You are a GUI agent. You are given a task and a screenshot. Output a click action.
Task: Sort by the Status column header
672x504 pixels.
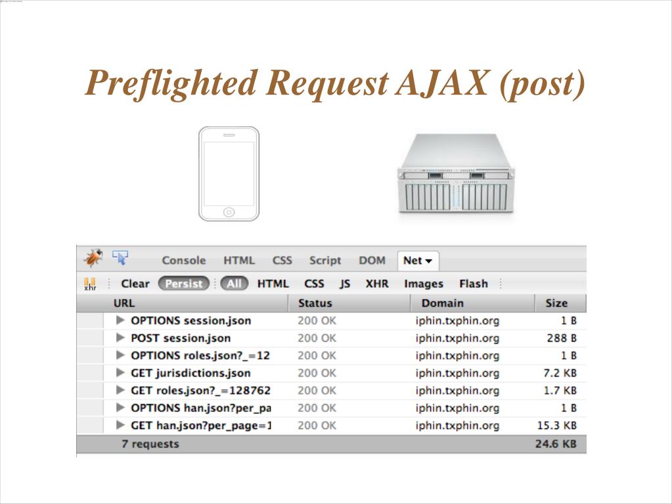click(x=349, y=303)
